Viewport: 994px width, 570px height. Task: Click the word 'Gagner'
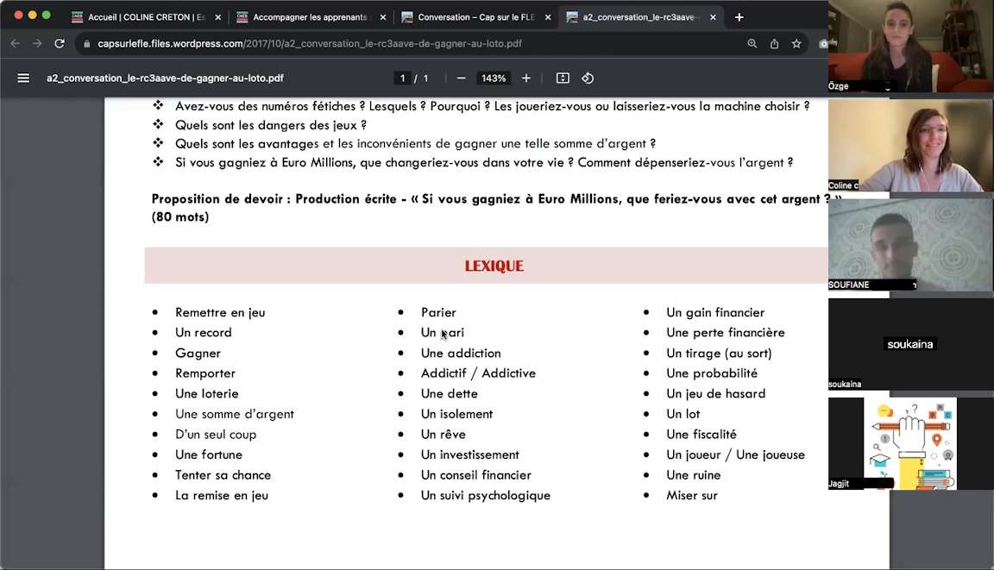click(x=198, y=354)
